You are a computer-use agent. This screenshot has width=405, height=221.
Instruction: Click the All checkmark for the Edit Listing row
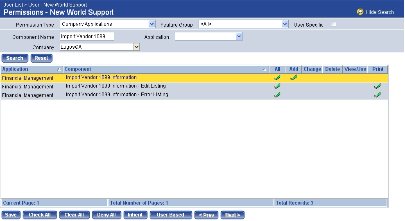pos(277,86)
